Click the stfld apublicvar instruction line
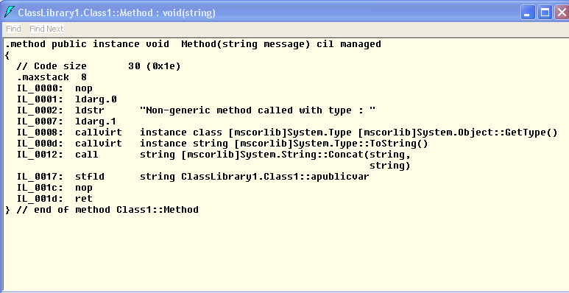Screen dimensions: 569x293 click(x=193, y=177)
